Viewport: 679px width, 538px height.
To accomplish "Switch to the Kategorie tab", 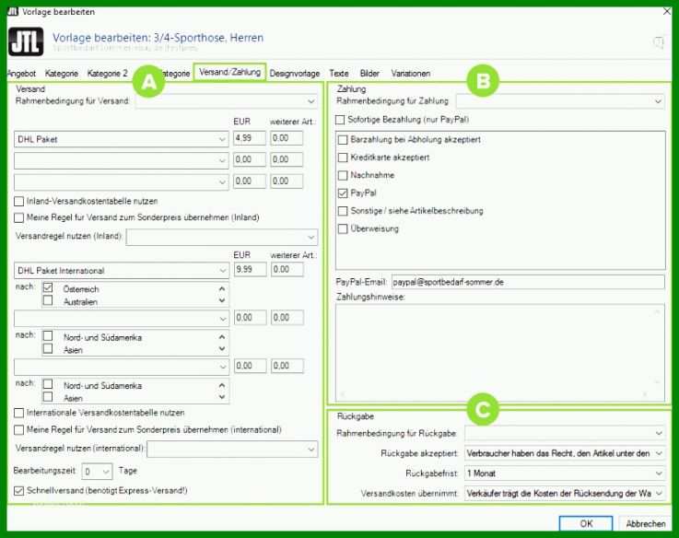I will pos(62,73).
